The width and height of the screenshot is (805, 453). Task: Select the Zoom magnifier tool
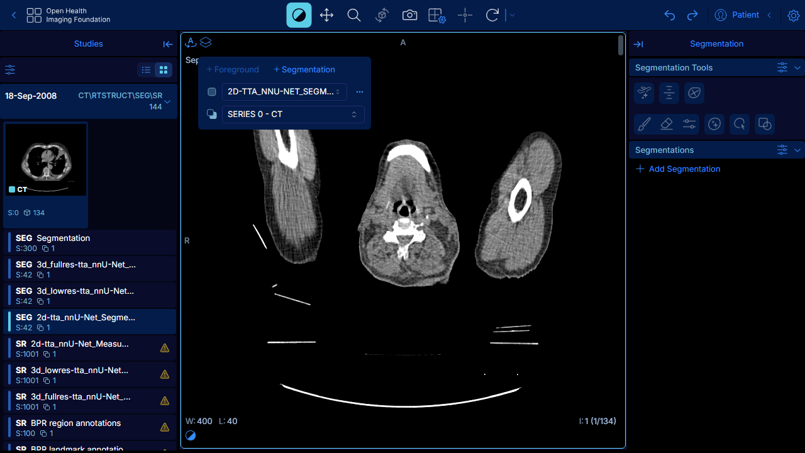(x=354, y=15)
